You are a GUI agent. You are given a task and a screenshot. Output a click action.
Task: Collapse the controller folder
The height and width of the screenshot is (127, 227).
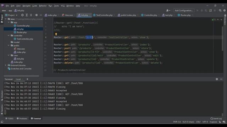click(9, 36)
